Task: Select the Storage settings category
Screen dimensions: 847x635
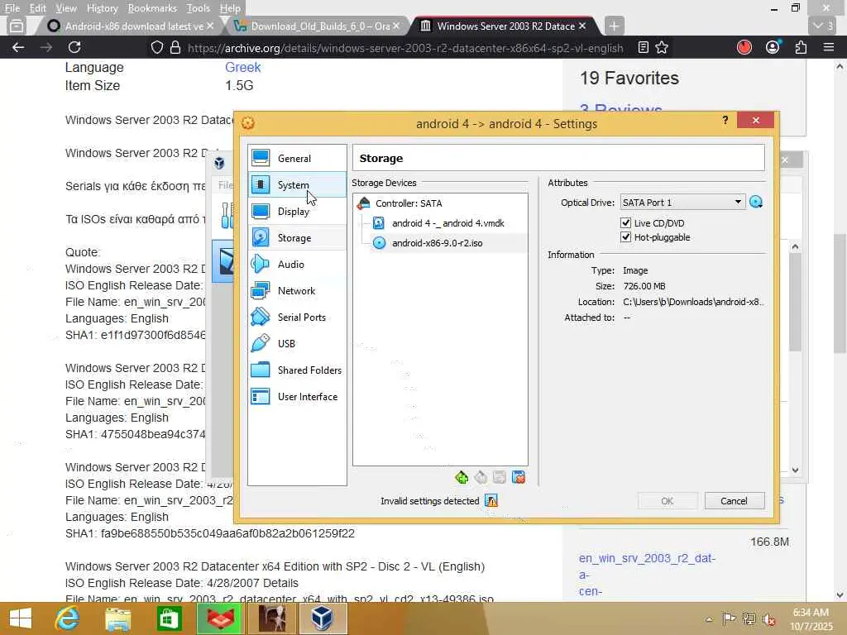Action: coord(297,237)
